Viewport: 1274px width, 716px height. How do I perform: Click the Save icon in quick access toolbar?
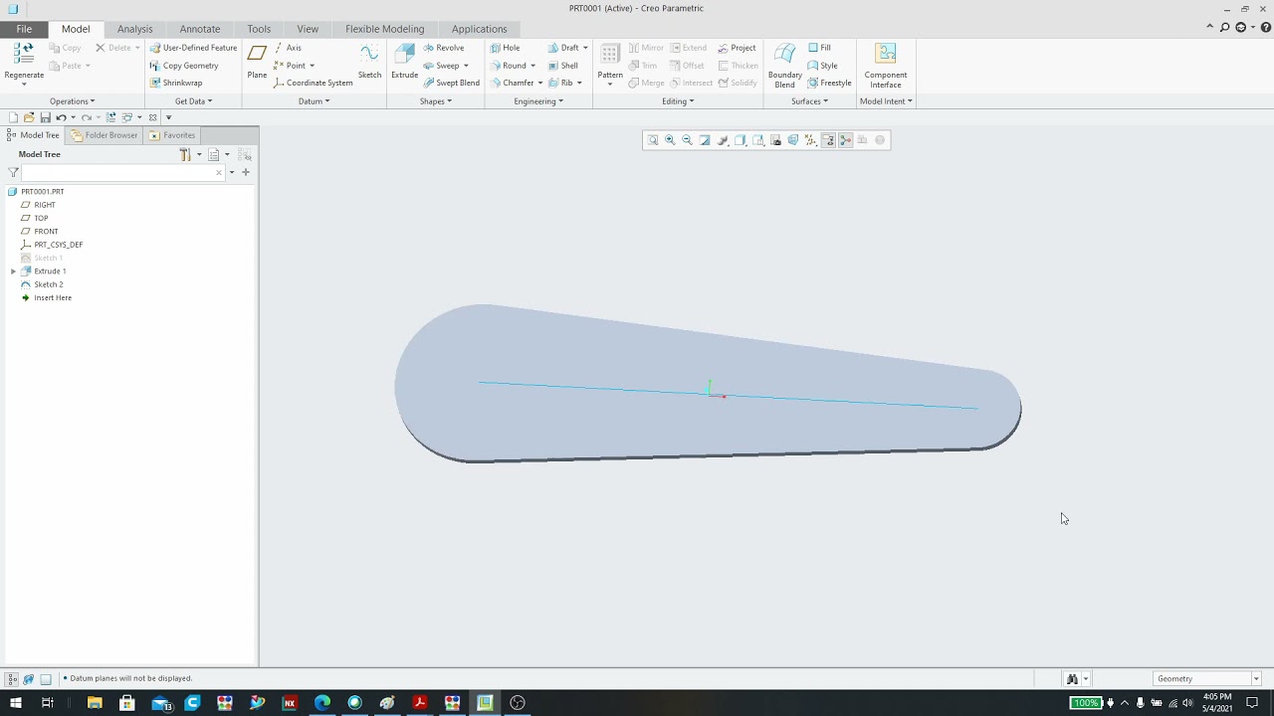coord(45,117)
